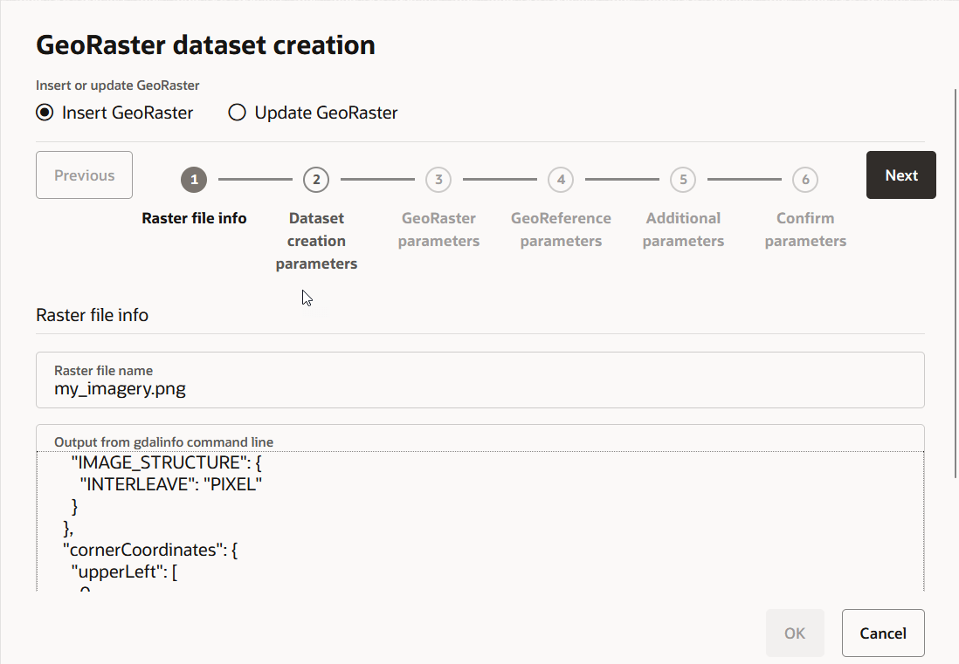Go to step 5 circle Additional parameters
The width and height of the screenshot is (959, 664).
pyautogui.click(x=683, y=180)
